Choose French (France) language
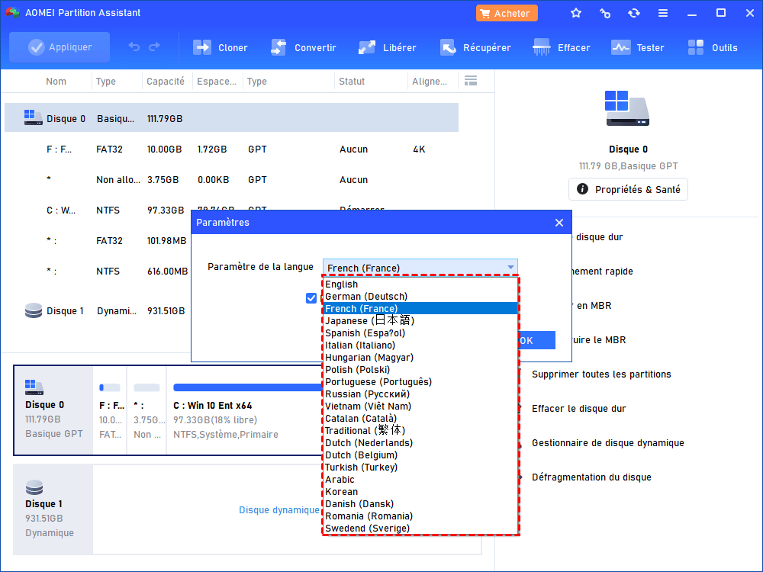The width and height of the screenshot is (763, 572). point(420,308)
